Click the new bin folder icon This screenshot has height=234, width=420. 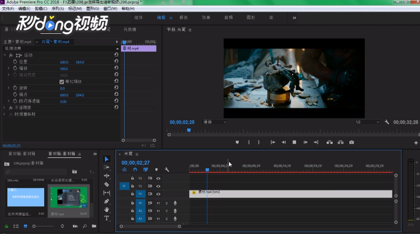click(x=94, y=226)
